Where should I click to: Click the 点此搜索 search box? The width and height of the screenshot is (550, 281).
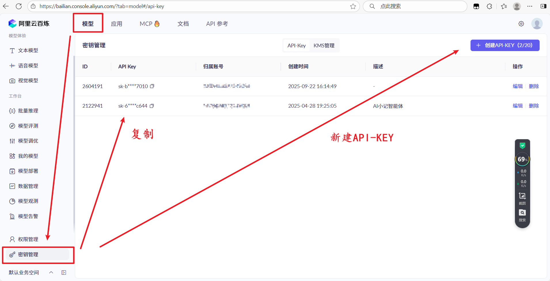[x=415, y=6]
